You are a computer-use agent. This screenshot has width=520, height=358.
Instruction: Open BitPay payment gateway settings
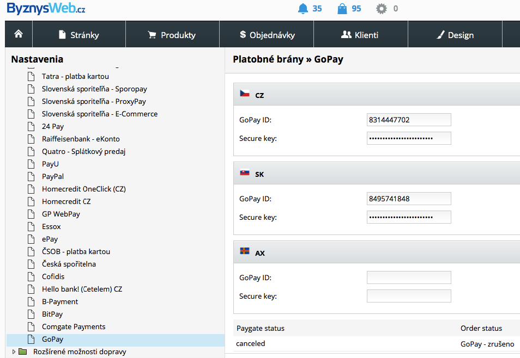[x=52, y=314]
